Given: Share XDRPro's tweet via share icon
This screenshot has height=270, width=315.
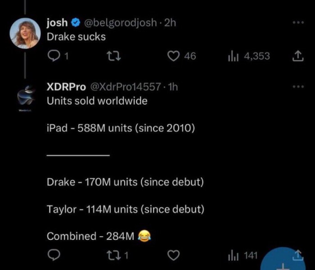Looking at the screenshot, I should (297, 256).
